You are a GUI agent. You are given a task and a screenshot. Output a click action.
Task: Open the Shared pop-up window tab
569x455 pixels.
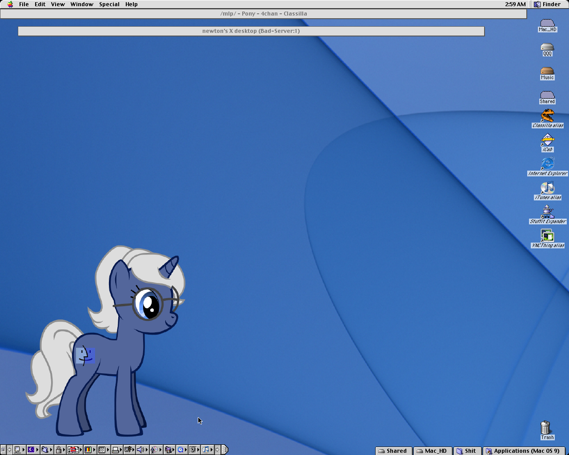(x=394, y=451)
